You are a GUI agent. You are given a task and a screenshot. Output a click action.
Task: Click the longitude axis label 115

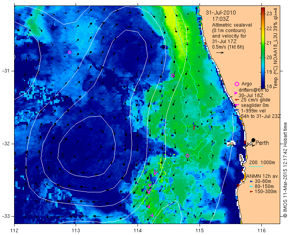(x=199, y=231)
